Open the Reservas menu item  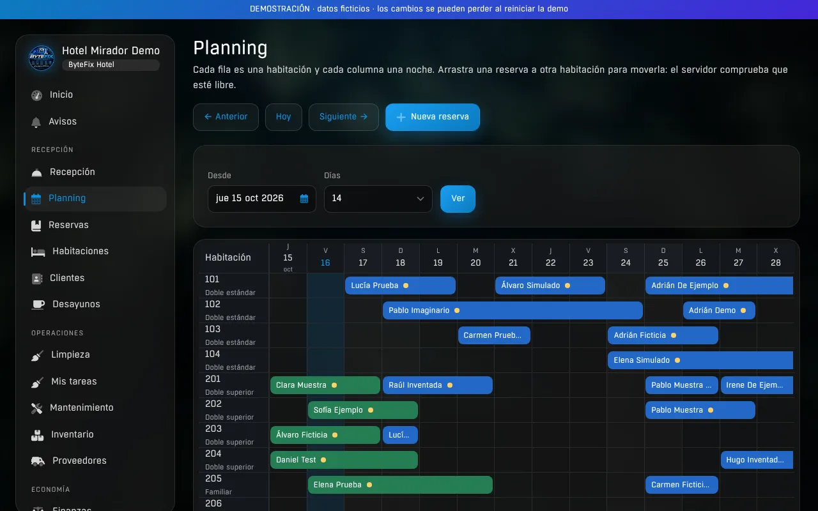[x=95, y=225]
